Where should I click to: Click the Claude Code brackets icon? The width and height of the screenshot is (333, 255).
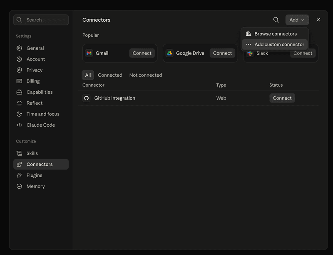point(19,125)
